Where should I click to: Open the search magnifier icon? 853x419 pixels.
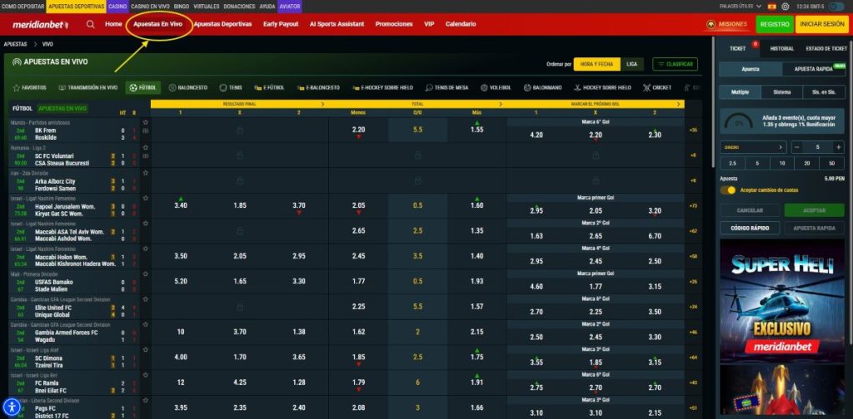click(90, 24)
